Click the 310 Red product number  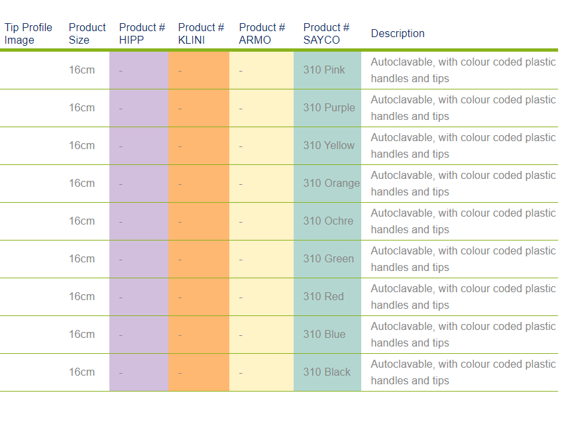coord(323,297)
